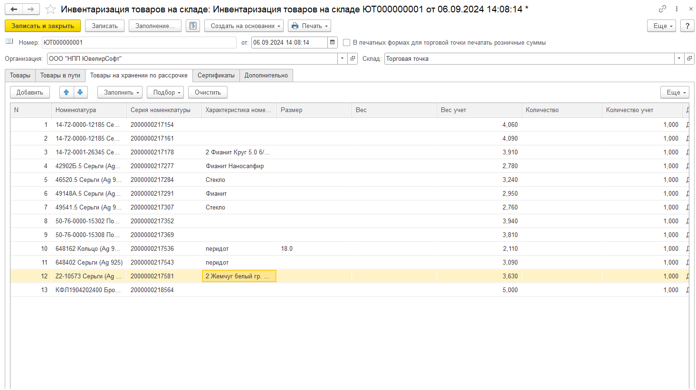The image size is (696, 390).
Task: Switch to the Товары tab
Action: point(20,76)
